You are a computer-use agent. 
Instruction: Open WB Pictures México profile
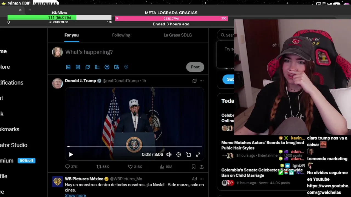84,179
